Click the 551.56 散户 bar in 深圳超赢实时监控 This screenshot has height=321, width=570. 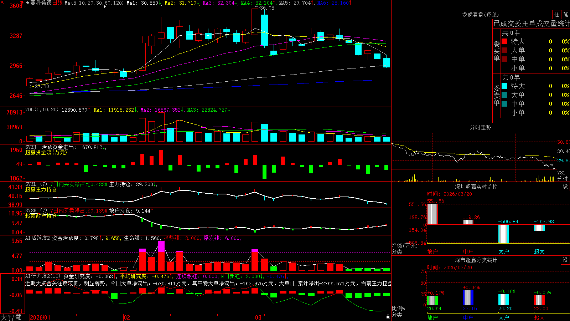pyautogui.click(x=432, y=214)
